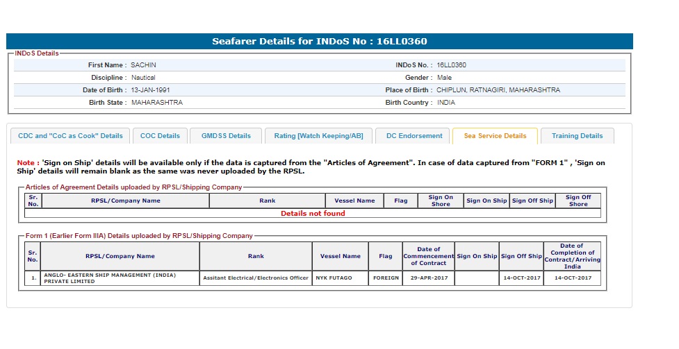The image size is (679, 349).
Task: Click the Sign Off Ship header in Form 1 table
Action: tap(521, 256)
